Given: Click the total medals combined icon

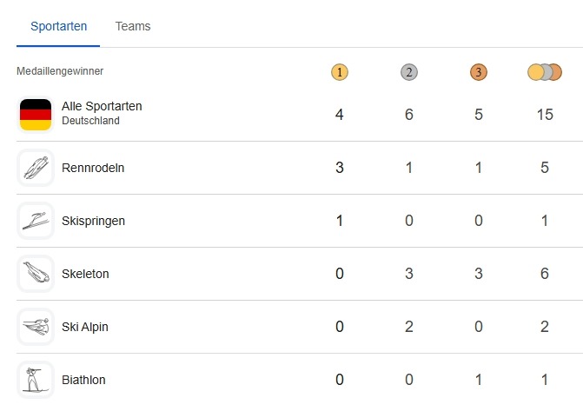Looking at the screenshot, I should tap(545, 72).
